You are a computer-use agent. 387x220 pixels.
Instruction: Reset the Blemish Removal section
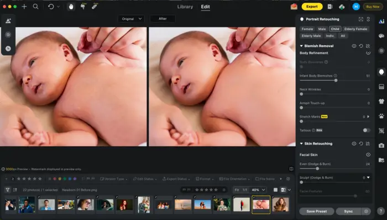point(361,46)
